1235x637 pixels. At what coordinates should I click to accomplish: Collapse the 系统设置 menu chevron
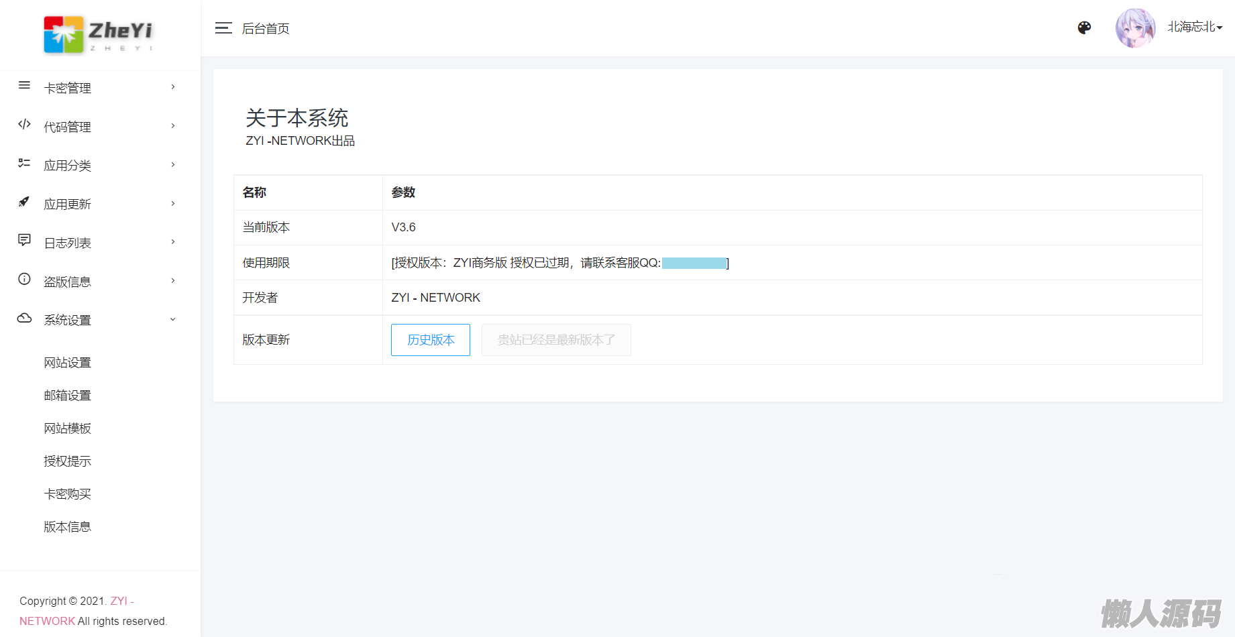click(x=173, y=320)
